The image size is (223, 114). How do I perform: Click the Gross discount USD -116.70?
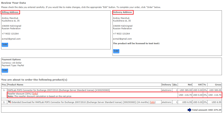[x=215, y=95]
